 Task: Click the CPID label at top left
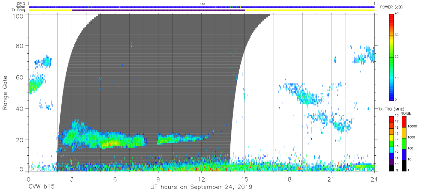[x=21, y=3]
